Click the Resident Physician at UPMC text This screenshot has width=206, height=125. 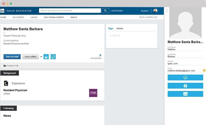coord(16,44)
